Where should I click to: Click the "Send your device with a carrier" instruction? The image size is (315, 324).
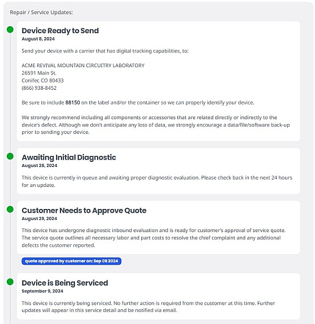(105, 51)
